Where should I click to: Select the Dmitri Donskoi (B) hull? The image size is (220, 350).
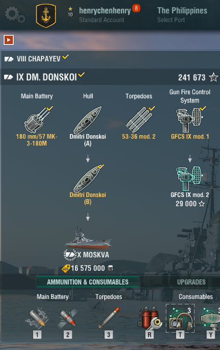(88, 185)
